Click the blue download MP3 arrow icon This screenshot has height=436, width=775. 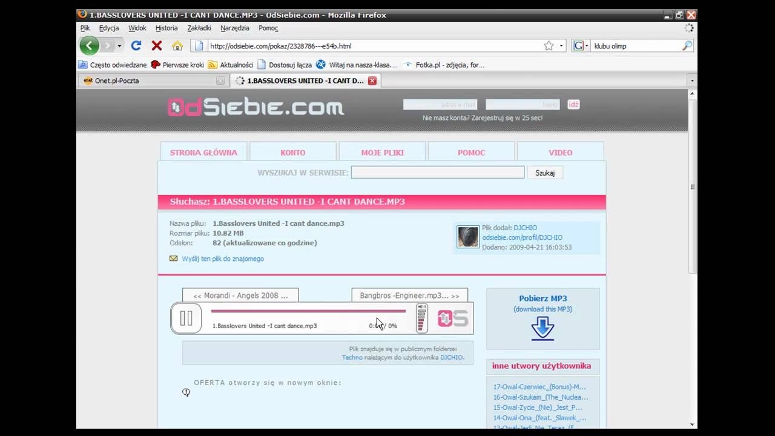pyautogui.click(x=542, y=328)
